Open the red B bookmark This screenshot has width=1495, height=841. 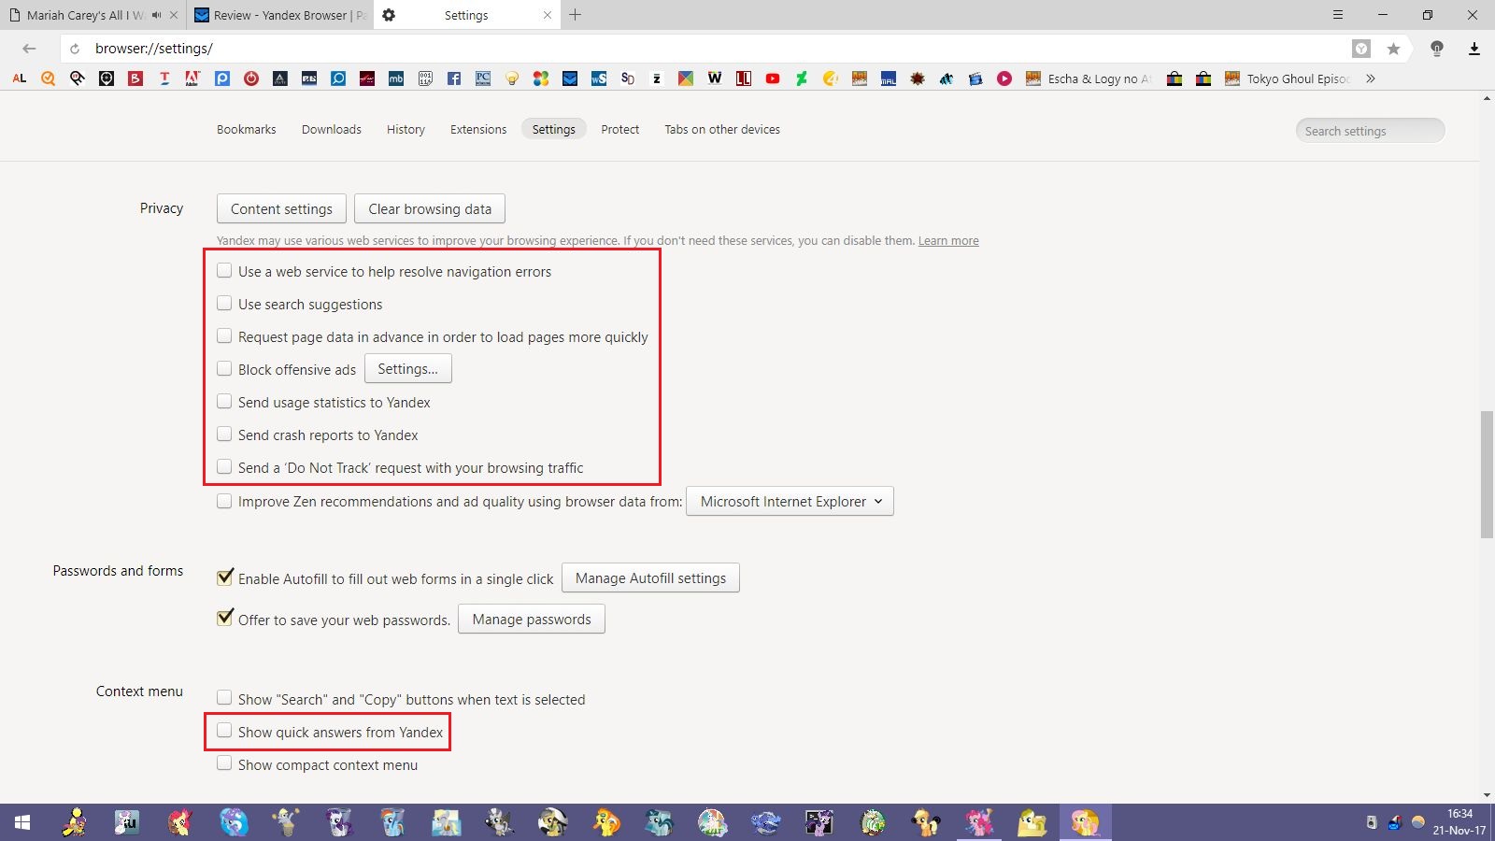point(135,78)
